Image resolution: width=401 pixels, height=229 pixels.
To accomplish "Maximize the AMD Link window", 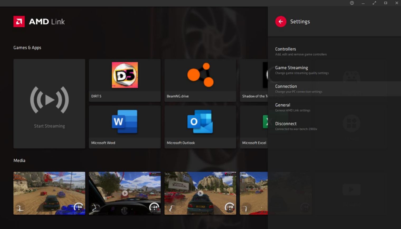I will click(x=385, y=3).
